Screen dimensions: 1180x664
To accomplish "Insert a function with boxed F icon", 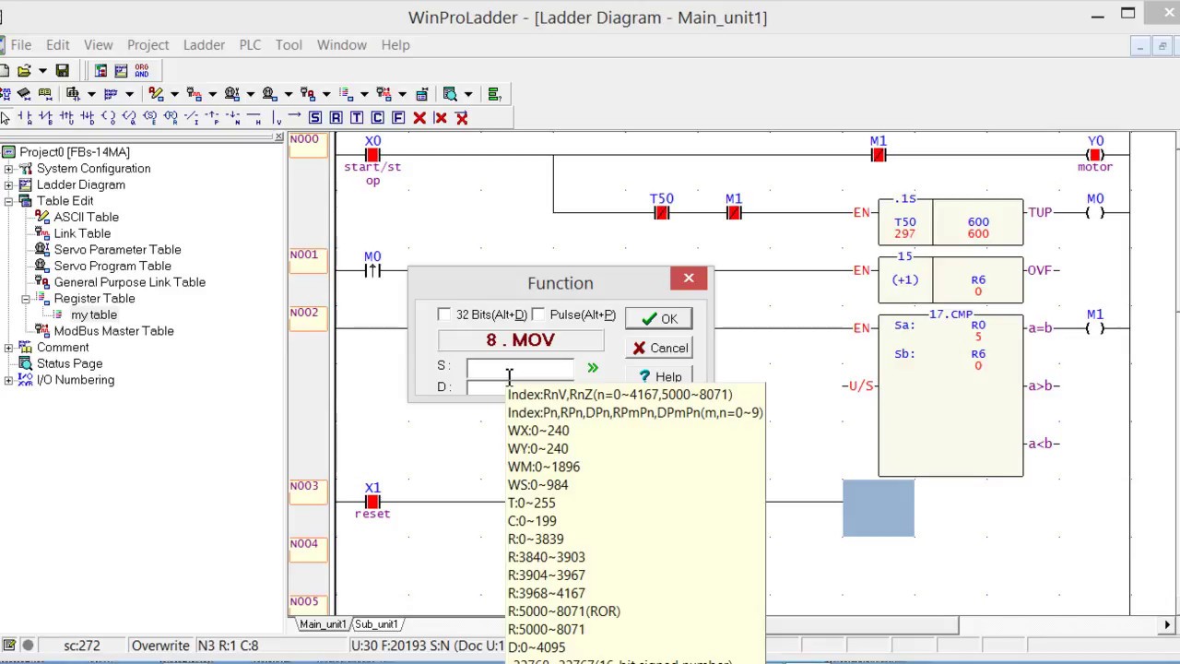I will (x=398, y=117).
